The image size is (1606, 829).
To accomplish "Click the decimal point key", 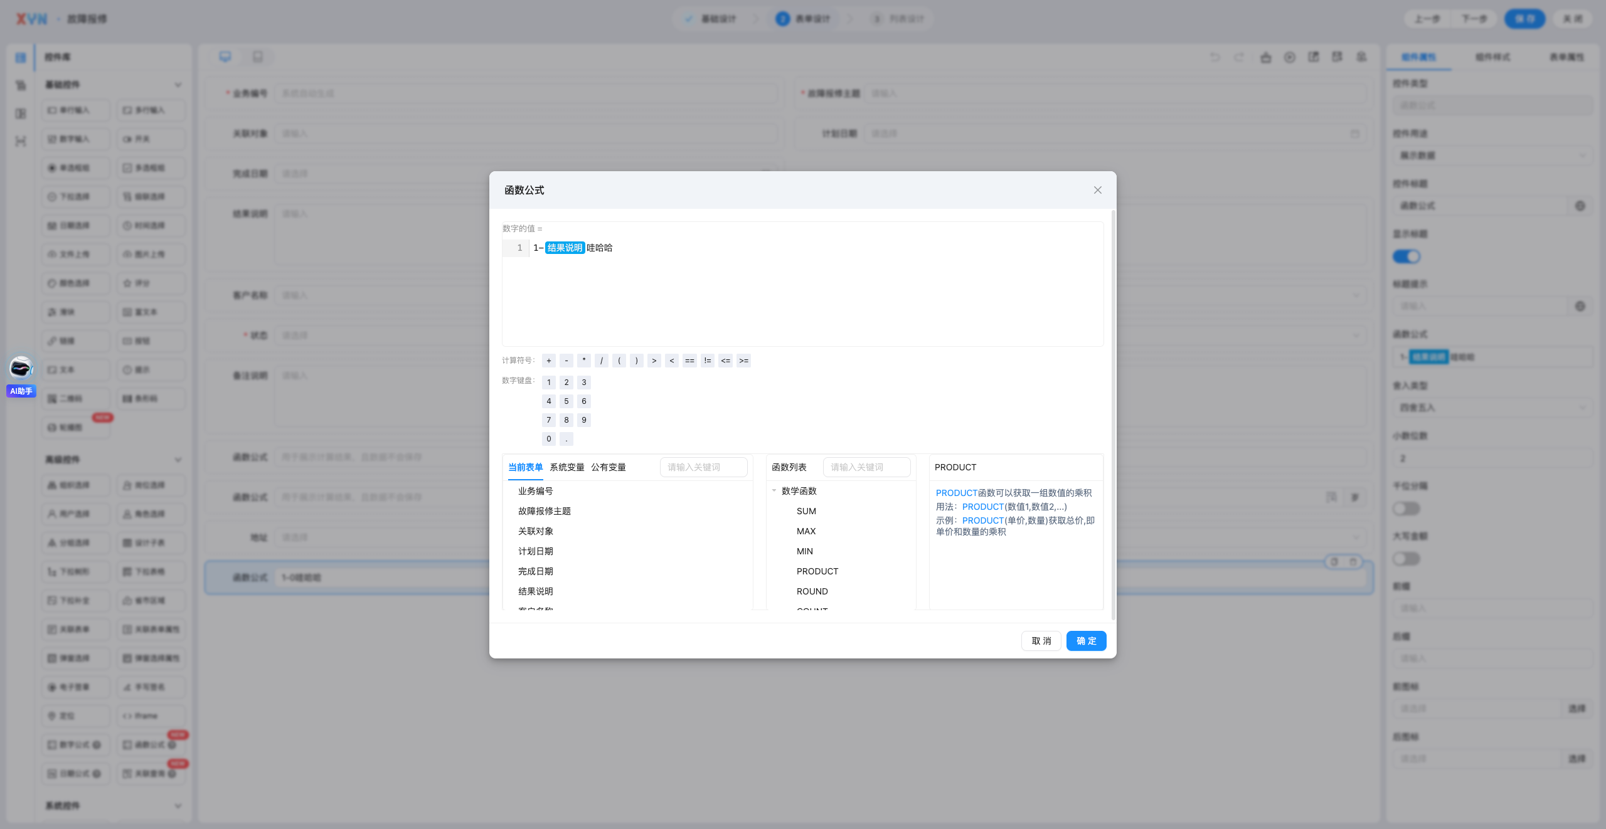I will pyautogui.click(x=566, y=439).
